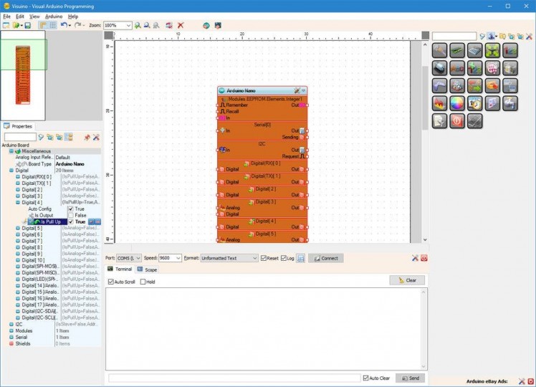The image size is (536, 387).
Task: Click the Clear button in terminal
Action: 407,280
